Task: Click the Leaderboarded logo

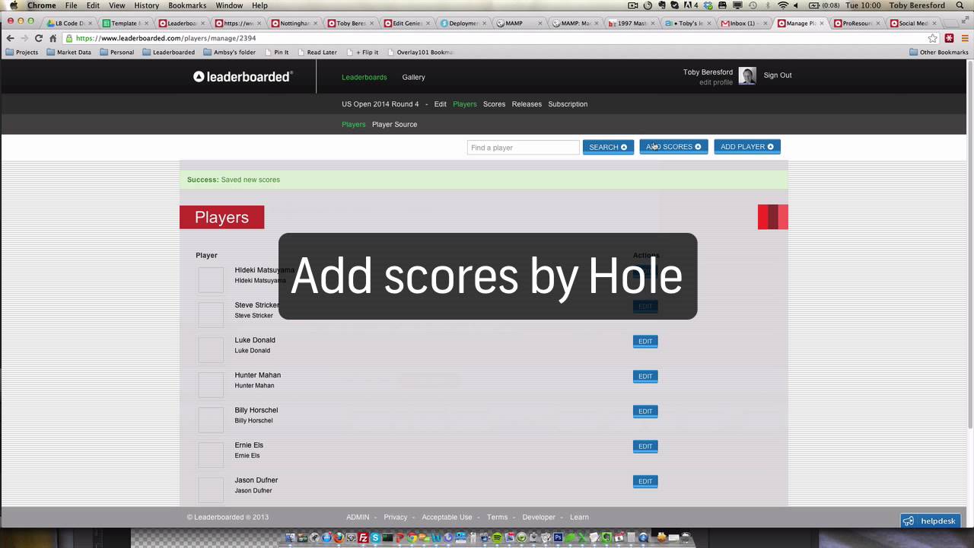Action: pos(243,77)
